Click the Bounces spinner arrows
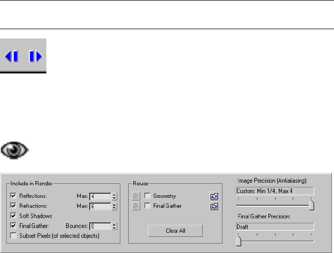The image size is (334, 253). 115,226
